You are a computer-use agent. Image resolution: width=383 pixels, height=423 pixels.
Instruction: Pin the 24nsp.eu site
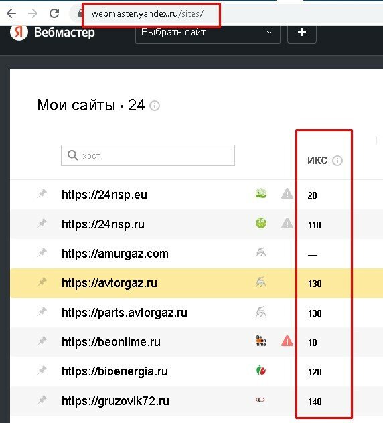42,193
